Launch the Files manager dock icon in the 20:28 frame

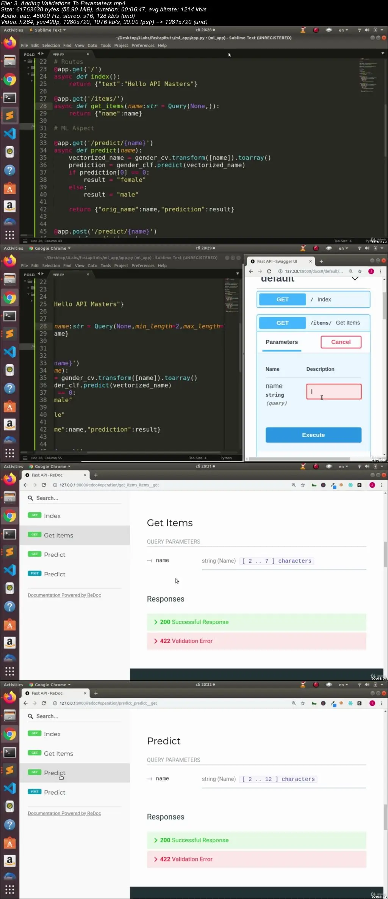pyautogui.click(x=10, y=61)
